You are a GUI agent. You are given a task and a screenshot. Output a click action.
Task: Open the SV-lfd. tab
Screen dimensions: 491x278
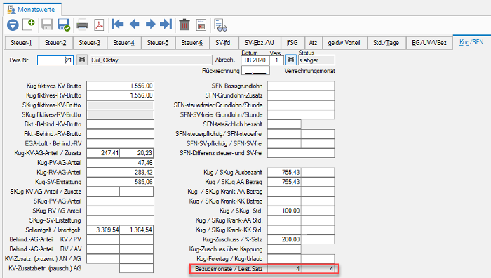point(224,43)
